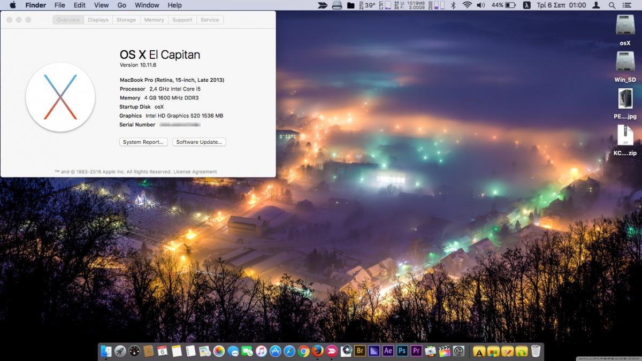The height and width of the screenshot is (361, 642).
Task: Click the System Report... button
Action: (143, 142)
